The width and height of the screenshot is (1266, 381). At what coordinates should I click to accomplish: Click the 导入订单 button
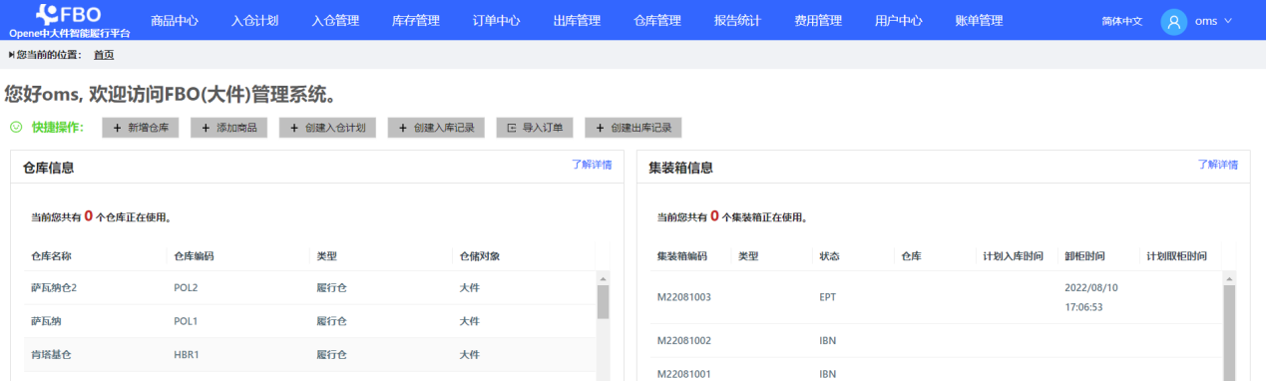point(535,128)
